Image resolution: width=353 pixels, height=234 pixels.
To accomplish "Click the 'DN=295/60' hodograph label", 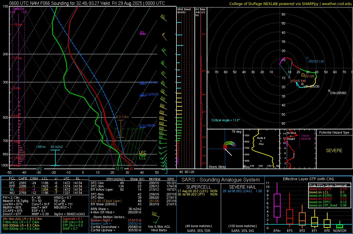I will pos(338,93).
